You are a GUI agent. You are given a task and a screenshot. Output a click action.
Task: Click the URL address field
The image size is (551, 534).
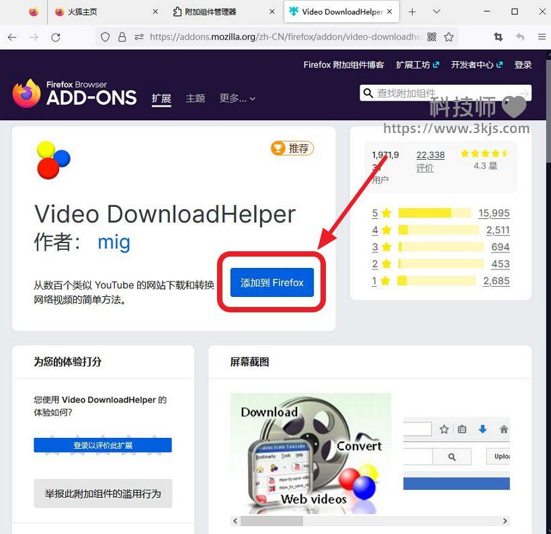[285, 37]
